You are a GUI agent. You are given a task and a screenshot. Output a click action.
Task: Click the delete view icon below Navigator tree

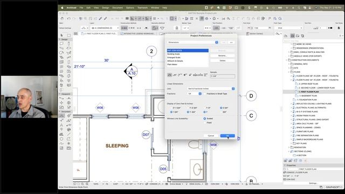(306, 161)
